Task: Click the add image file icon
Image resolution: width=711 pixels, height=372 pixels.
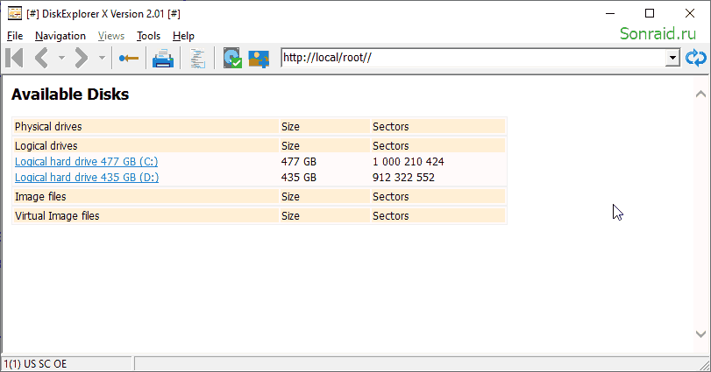Action: pos(259,59)
